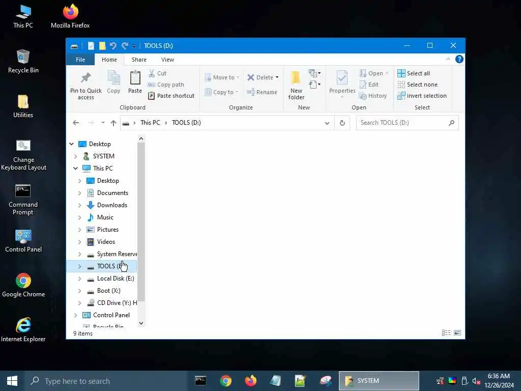521x391 pixels.
Task: Click Select all in ribbon
Action: (414, 73)
